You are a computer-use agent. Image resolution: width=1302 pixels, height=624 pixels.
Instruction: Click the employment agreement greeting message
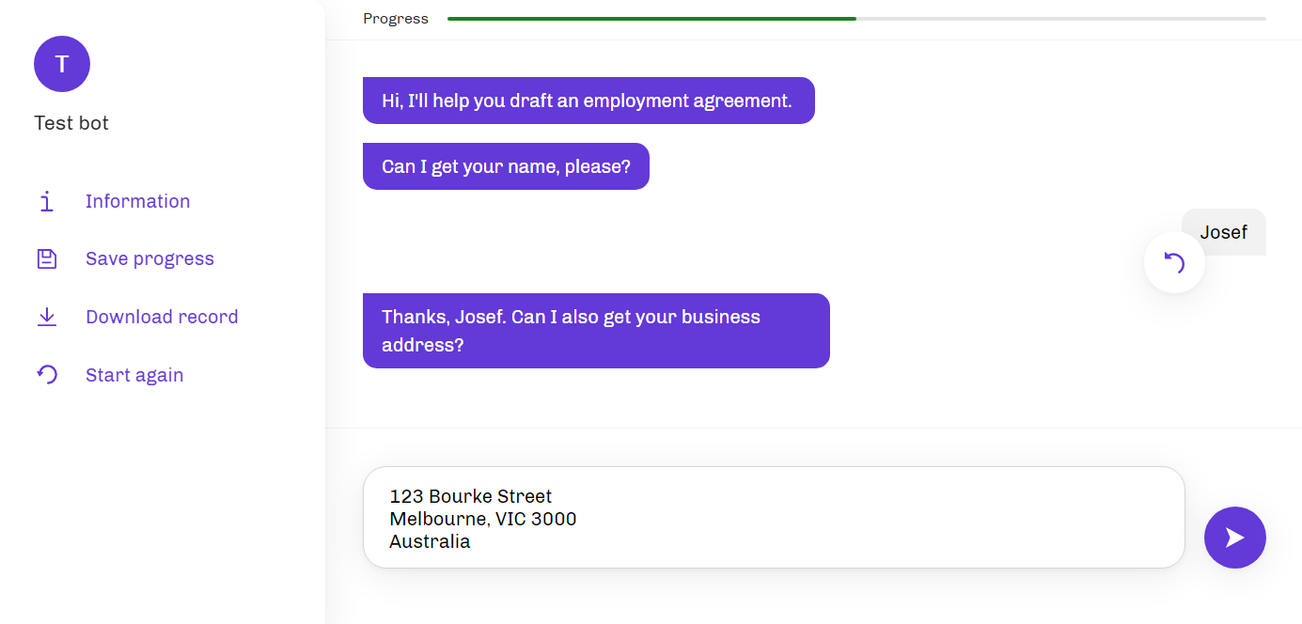point(588,101)
